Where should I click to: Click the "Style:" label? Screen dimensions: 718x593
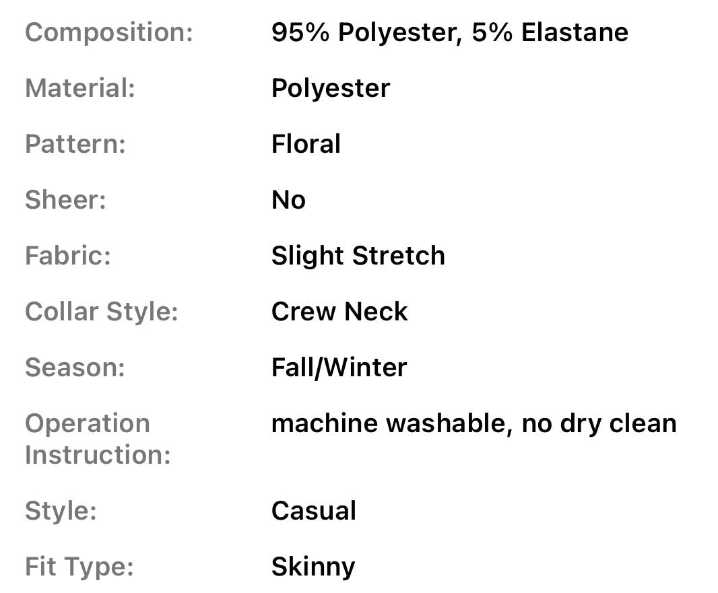coord(61,511)
